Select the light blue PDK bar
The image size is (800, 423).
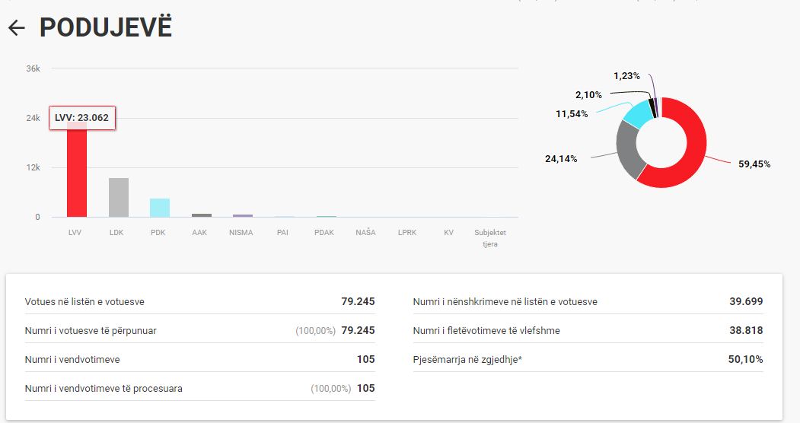(x=159, y=208)
